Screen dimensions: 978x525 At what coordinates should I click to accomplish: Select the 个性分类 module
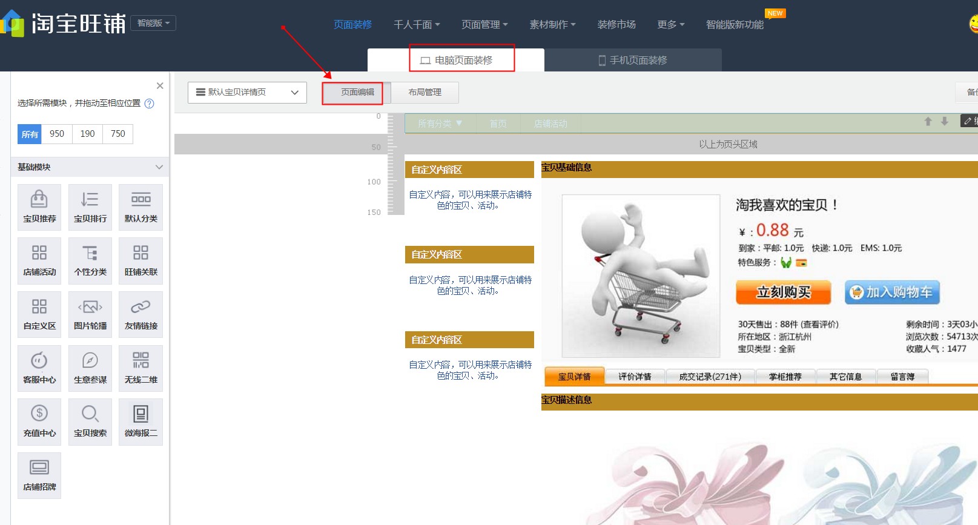(x=90, y=260)
